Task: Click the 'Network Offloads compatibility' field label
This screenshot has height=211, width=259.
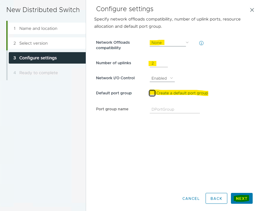Action: 113,45
